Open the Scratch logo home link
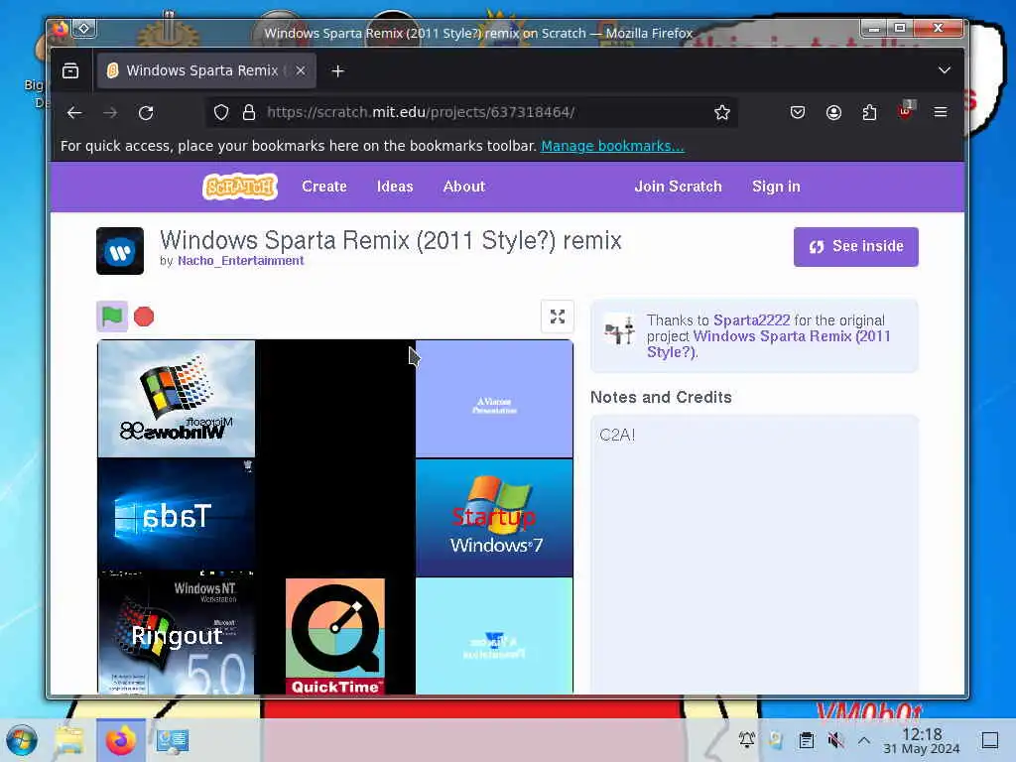Image resolution: width=1016 pixels, height=762 pixels. coord(240,187)
